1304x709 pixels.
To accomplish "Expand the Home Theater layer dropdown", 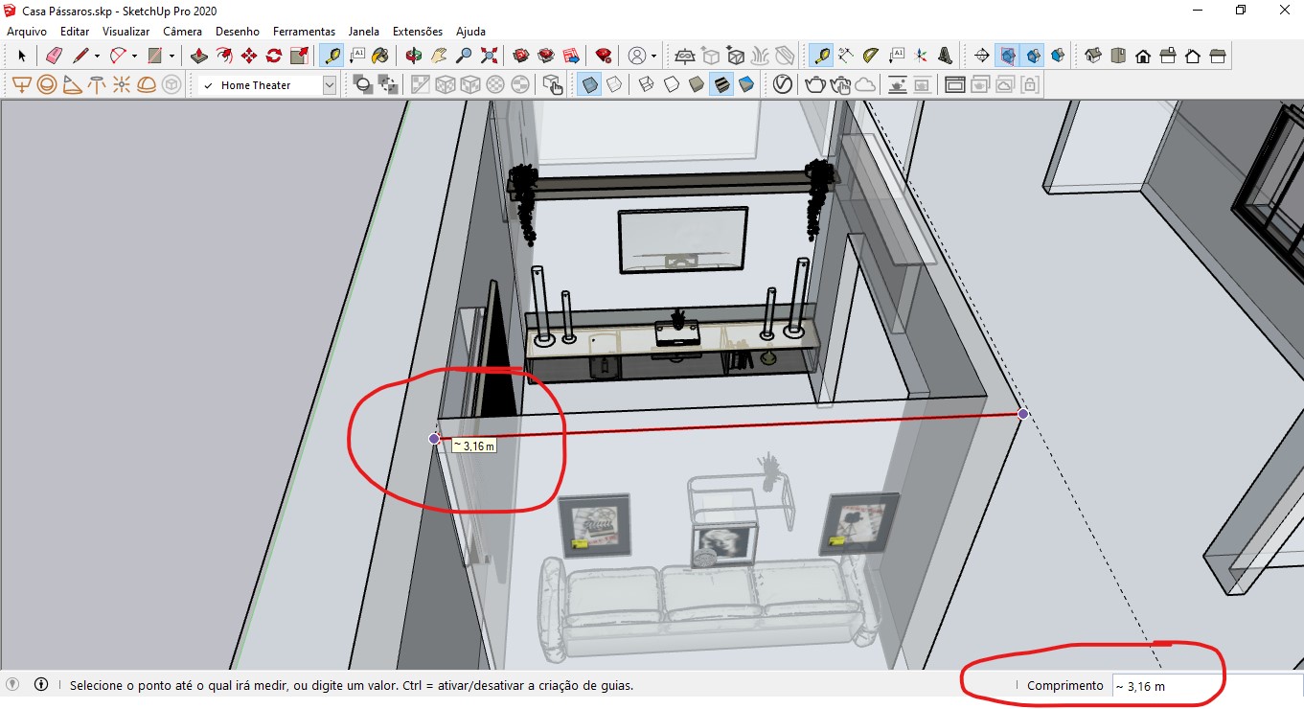I will 330,85.
